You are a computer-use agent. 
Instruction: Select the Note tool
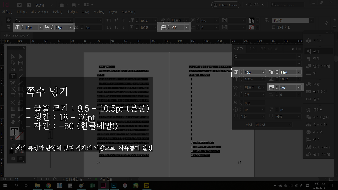coord(13,116)
